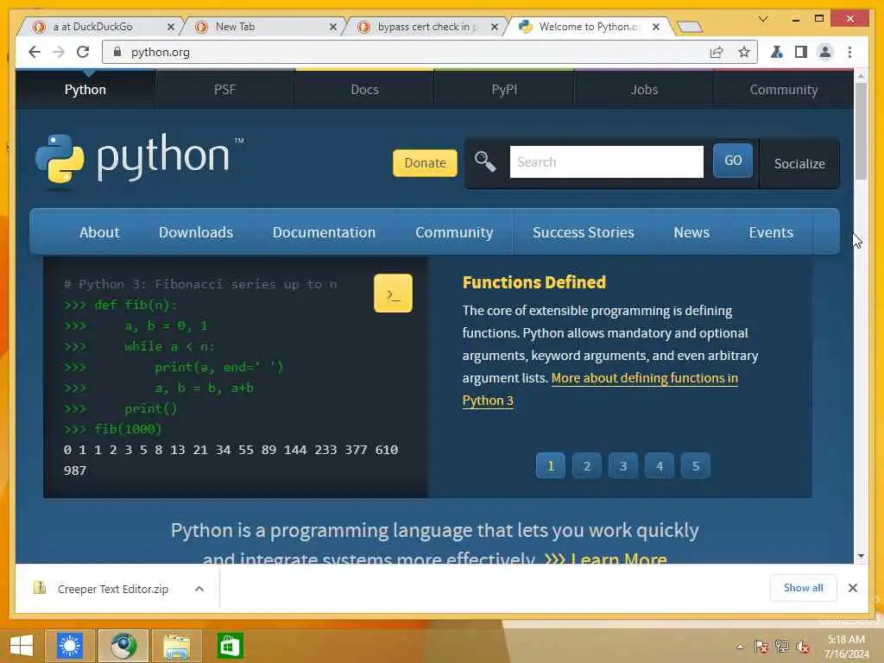Open the tab search chevron
884x663 pixels.
(763, 19)
